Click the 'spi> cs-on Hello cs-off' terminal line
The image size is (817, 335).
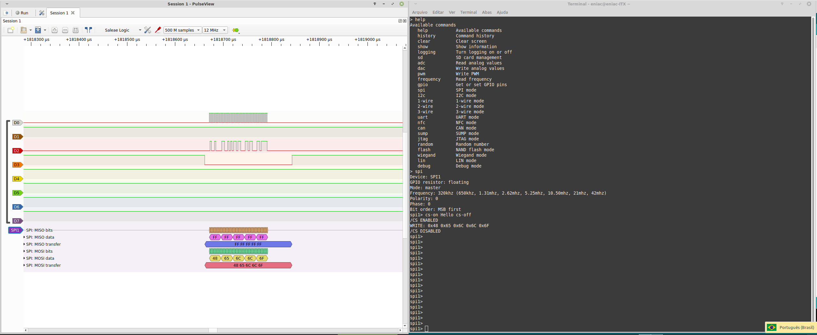(441, 215)
